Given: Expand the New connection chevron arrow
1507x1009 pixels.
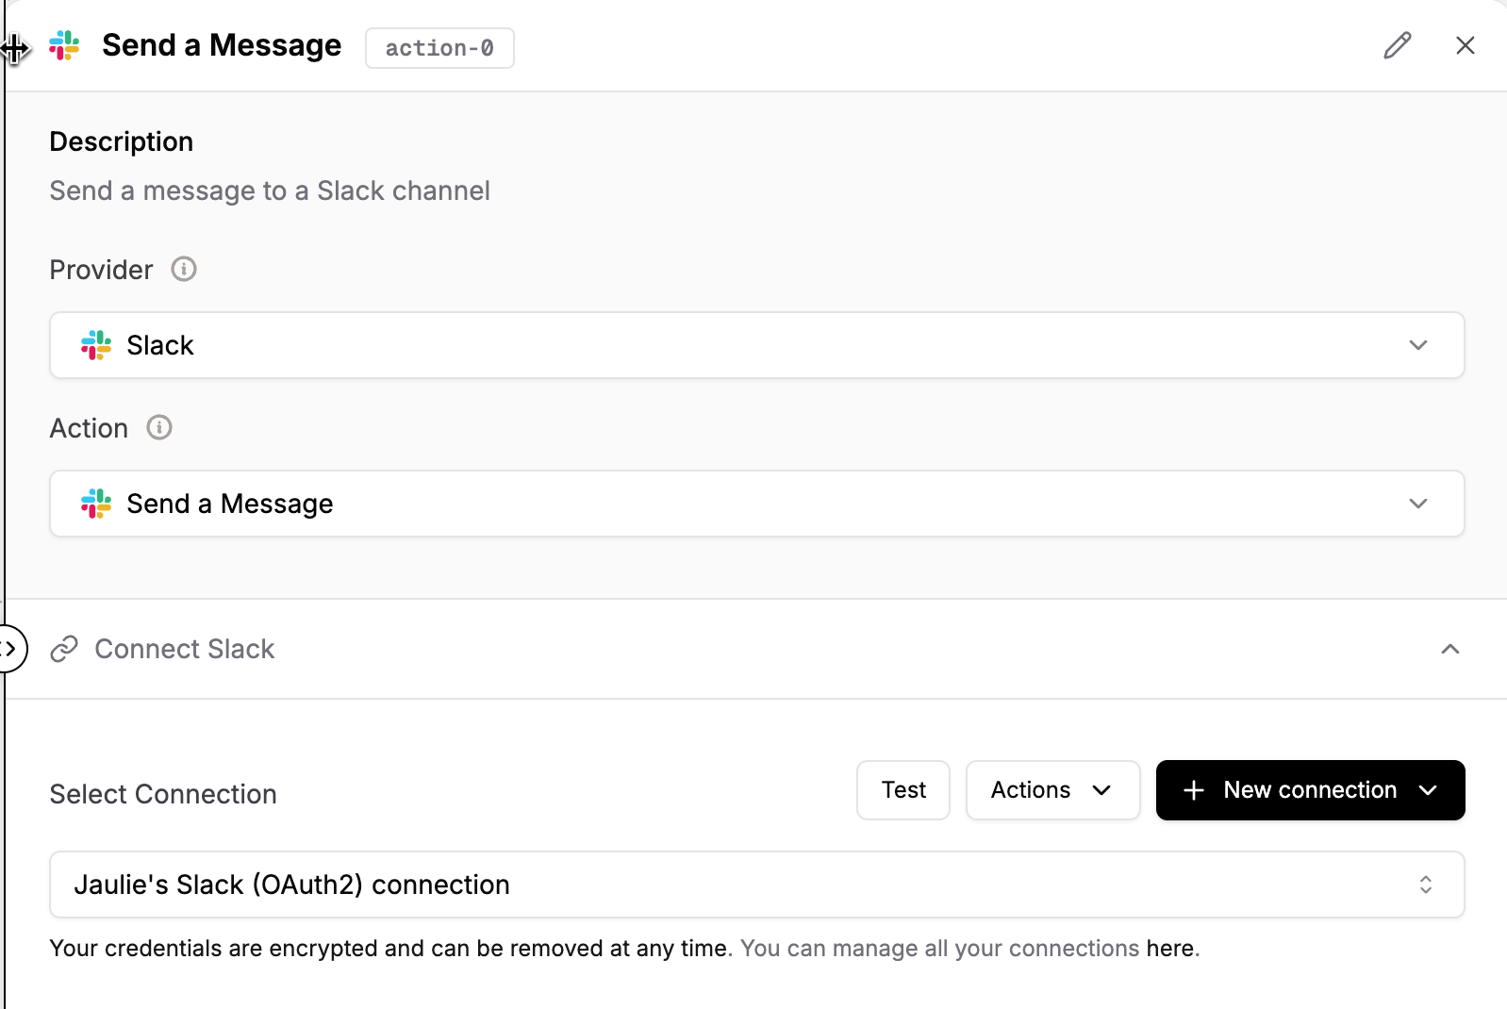Looking at the screenshot, I should tap(1428, 790).
